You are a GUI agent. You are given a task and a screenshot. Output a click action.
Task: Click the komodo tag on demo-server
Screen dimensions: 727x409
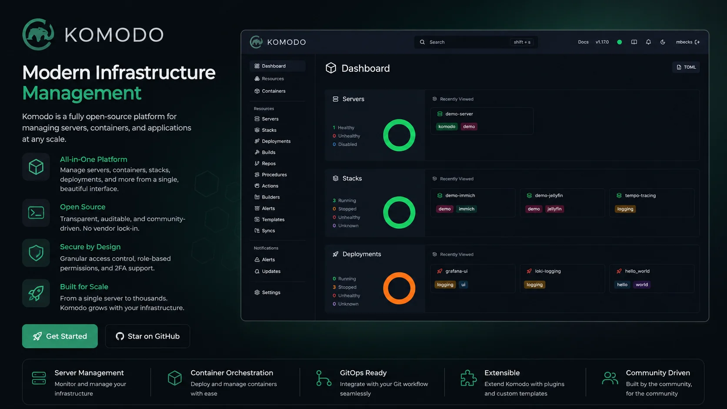[x=447, y=126]
